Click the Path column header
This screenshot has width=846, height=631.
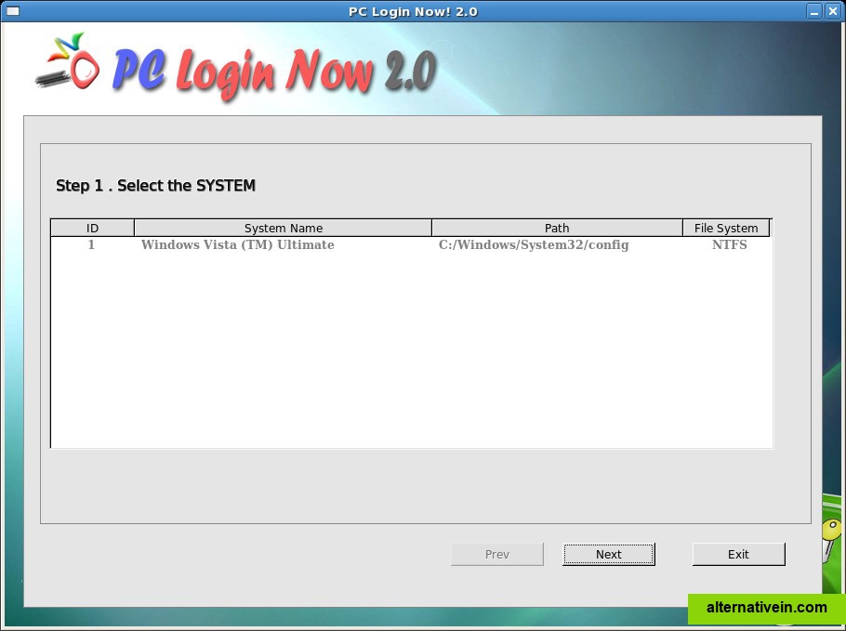(x=557, y=228)
